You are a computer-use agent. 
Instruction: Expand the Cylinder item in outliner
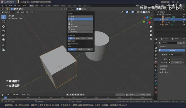pyautogui.click(x=160, y=22)
